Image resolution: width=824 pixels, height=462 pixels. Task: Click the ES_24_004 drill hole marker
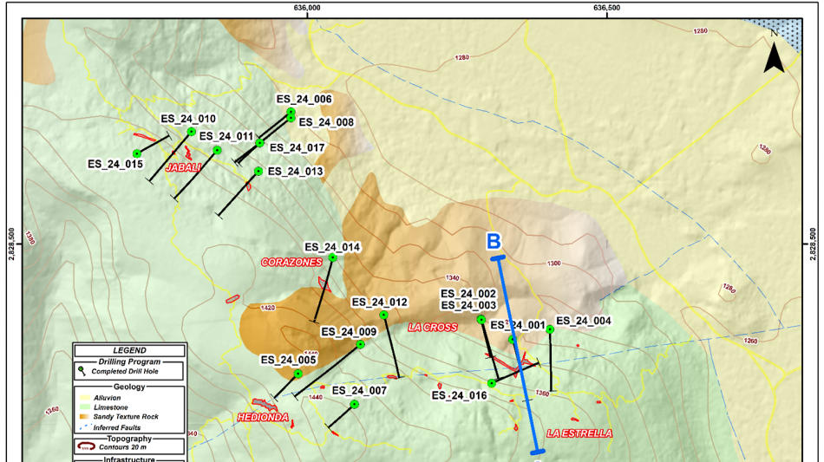coord(550,329)
